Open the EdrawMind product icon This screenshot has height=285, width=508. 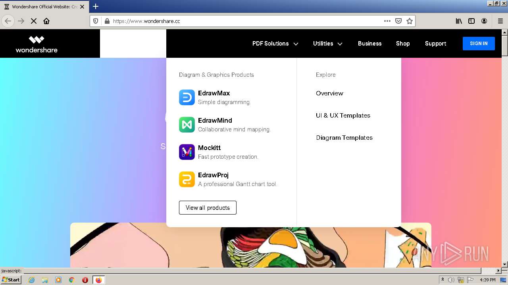coord(187,125)
